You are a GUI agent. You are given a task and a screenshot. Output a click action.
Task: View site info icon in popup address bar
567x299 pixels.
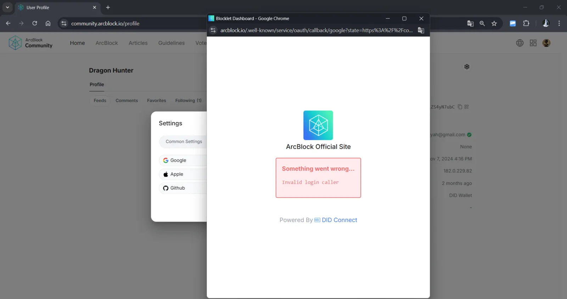(213, 30)
